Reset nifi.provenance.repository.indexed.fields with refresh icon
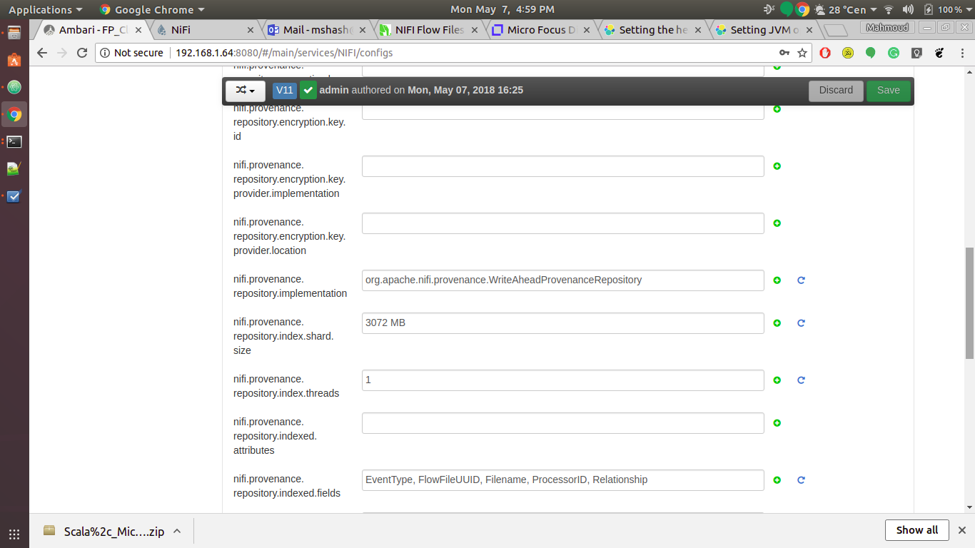Image resolution: width=975 pixels, height=548 pixels. click(800, 480)
